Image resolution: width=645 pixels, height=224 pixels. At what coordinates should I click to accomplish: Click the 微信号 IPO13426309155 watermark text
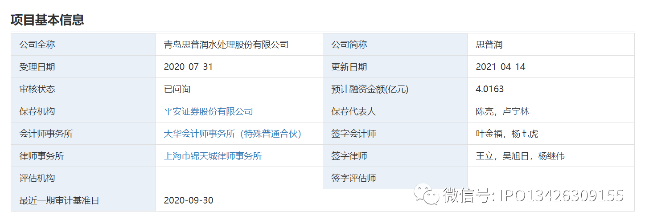533,195
